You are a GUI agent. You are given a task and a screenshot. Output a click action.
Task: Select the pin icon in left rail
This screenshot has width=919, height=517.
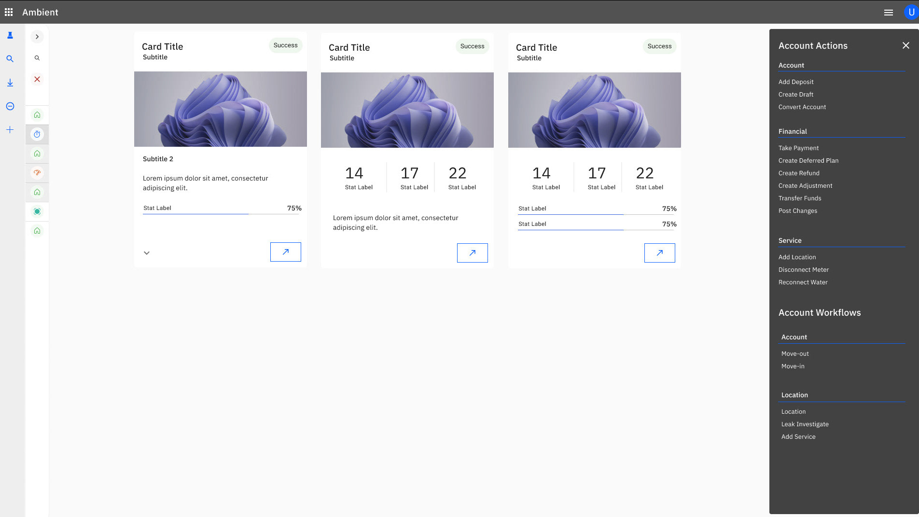click(x=10, y=35)
